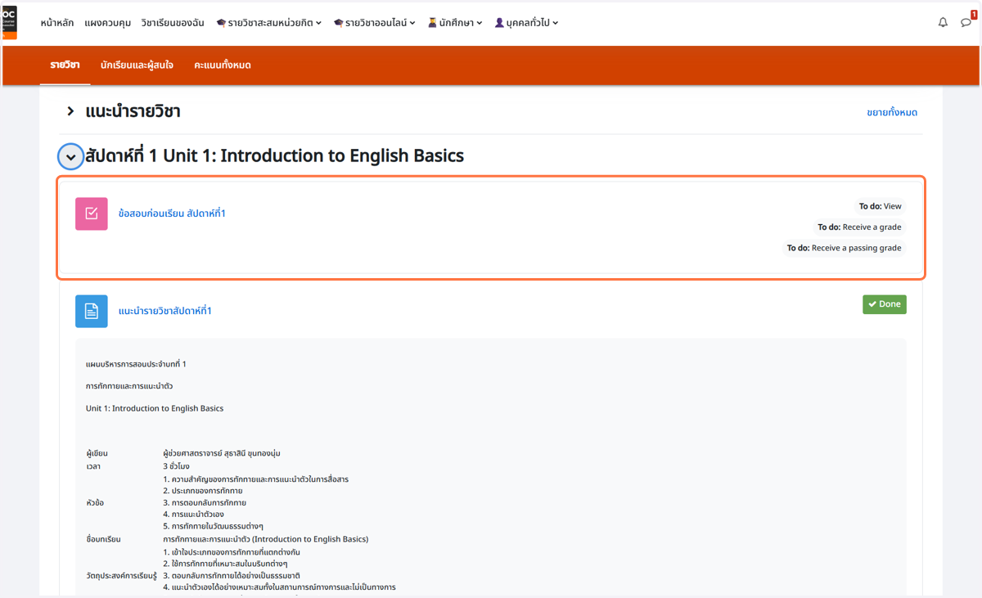The height and width of the screenshot is (598, 982).
Task: Click the สัปดาห์ที่ 1 Unit 1 section heading text
Action: coord(274,155)
